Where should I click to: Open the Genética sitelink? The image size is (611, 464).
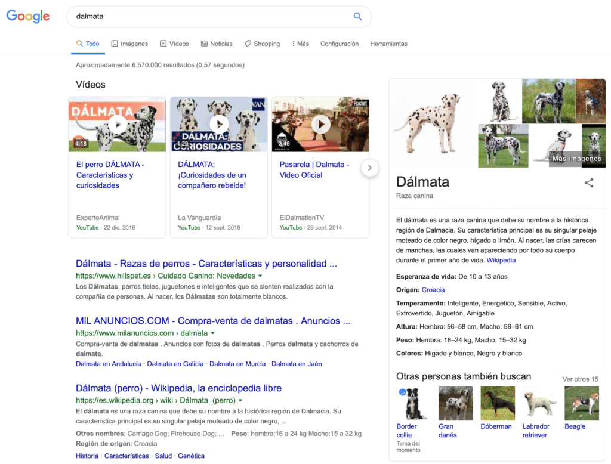[192, 456]
